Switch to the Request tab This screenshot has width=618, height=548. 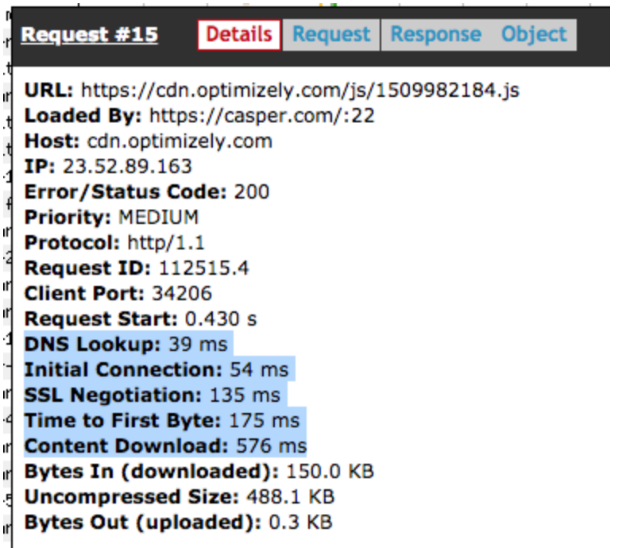coord(331,35)
